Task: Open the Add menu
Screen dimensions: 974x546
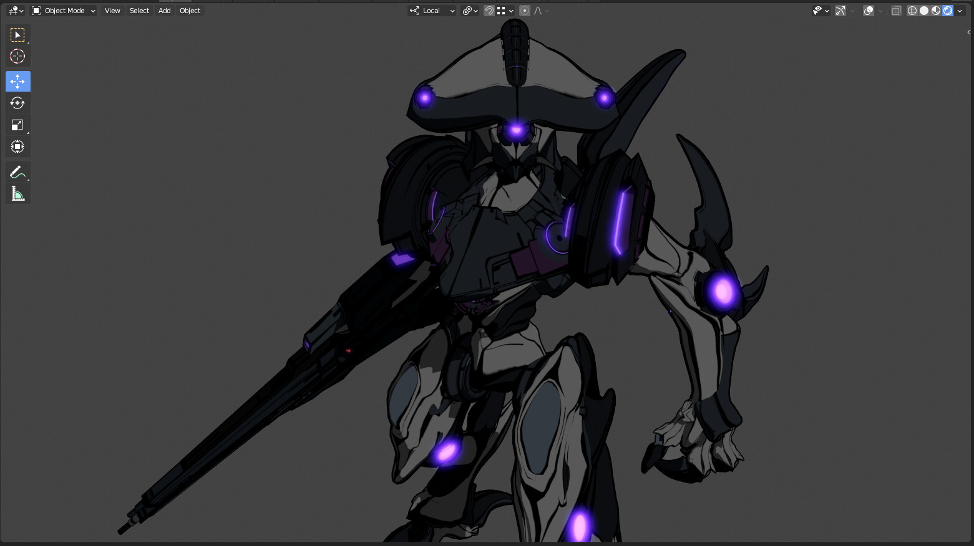Action: pyautogui.click(x=163, y=11)
